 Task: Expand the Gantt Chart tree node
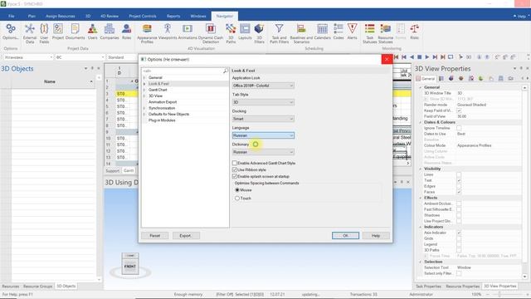point(144,90)
